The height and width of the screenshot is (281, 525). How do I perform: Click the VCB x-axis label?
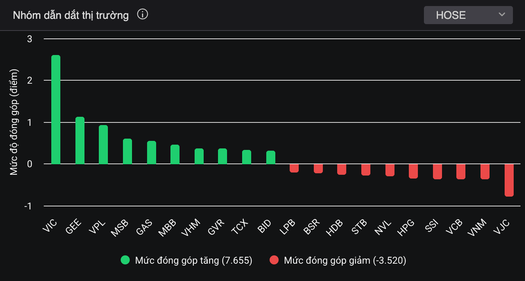[454, 227]
